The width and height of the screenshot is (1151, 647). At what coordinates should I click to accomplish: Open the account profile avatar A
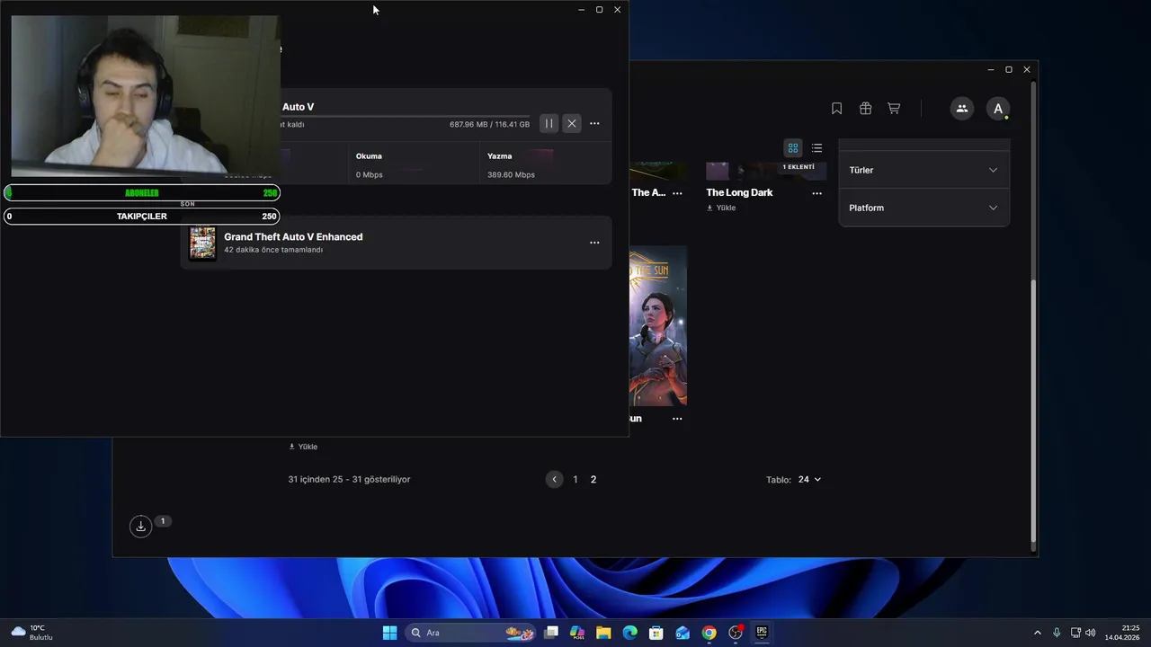click(x=997, y=109)
